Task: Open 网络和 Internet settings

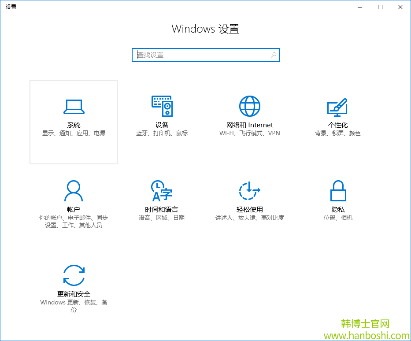Action: 249,122
